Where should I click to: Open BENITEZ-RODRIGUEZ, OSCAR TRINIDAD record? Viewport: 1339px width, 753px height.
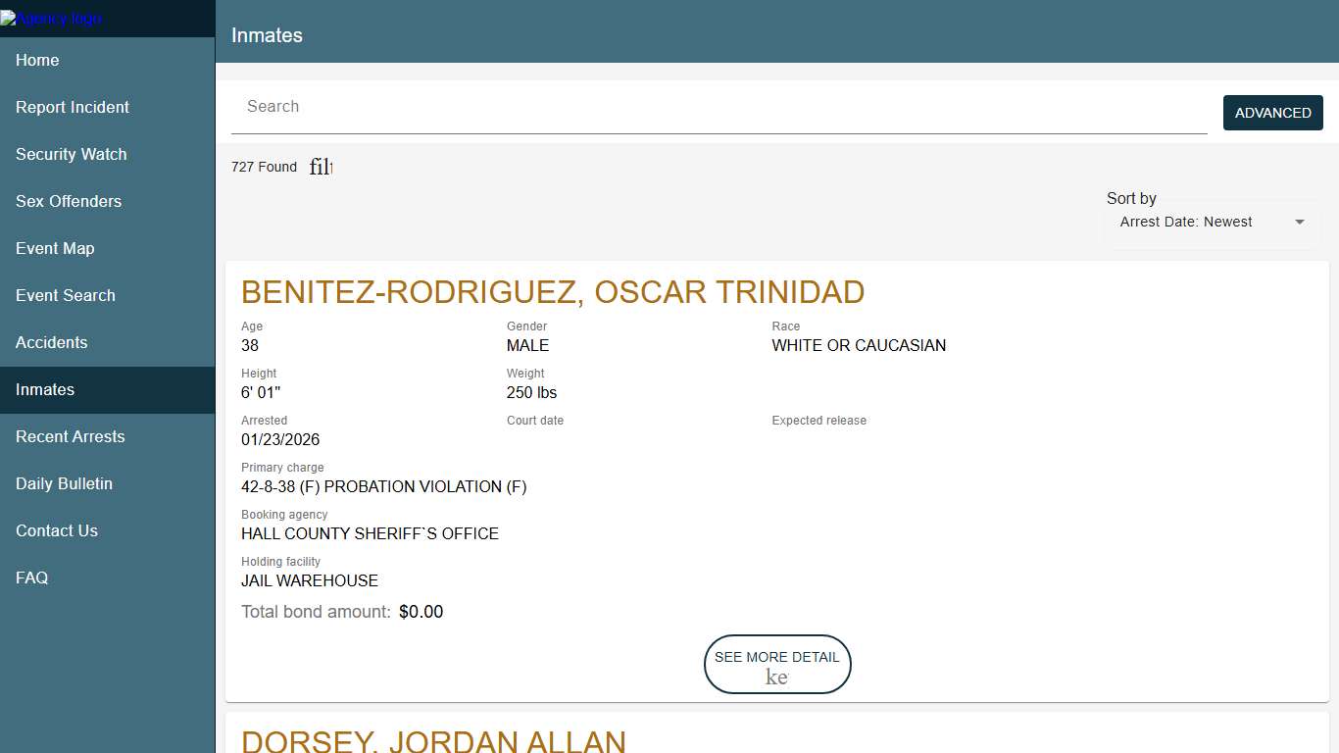[x=553, y=291]
